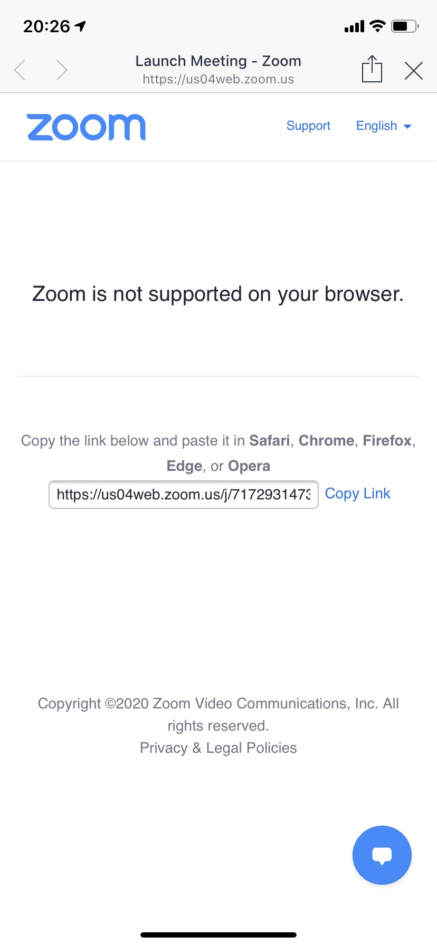Click the close X in browser toolbar
The height and width of the screenshot is (946, 437).
point(414,70)
